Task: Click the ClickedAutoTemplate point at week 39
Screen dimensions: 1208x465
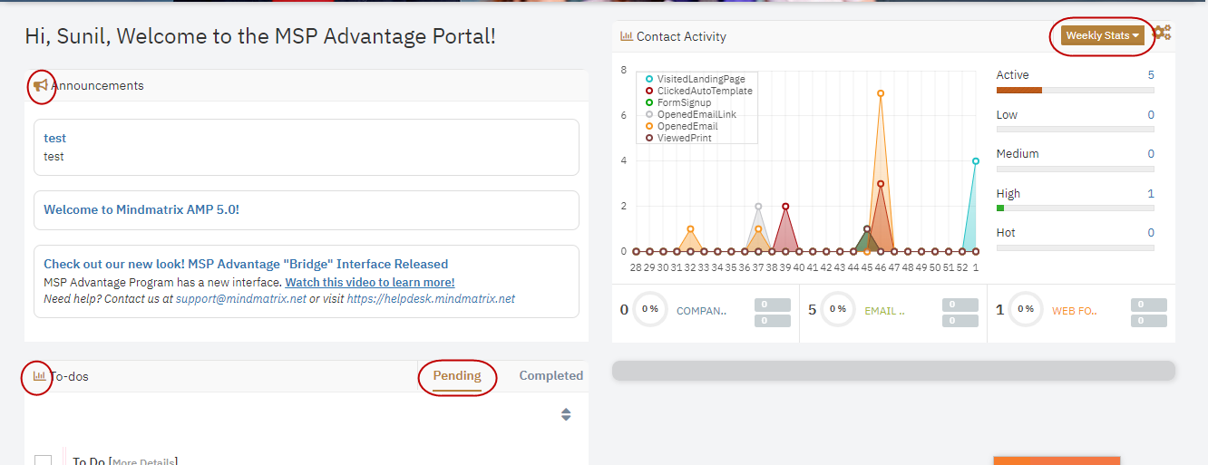Action: coord(785,207)
